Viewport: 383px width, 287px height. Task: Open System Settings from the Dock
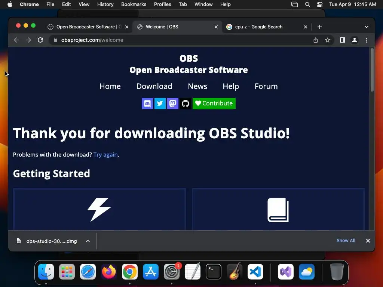pos(172,272)
